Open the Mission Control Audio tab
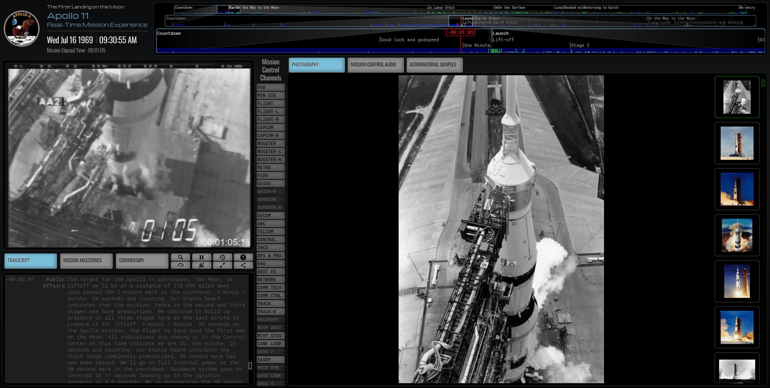 [375, 65]
